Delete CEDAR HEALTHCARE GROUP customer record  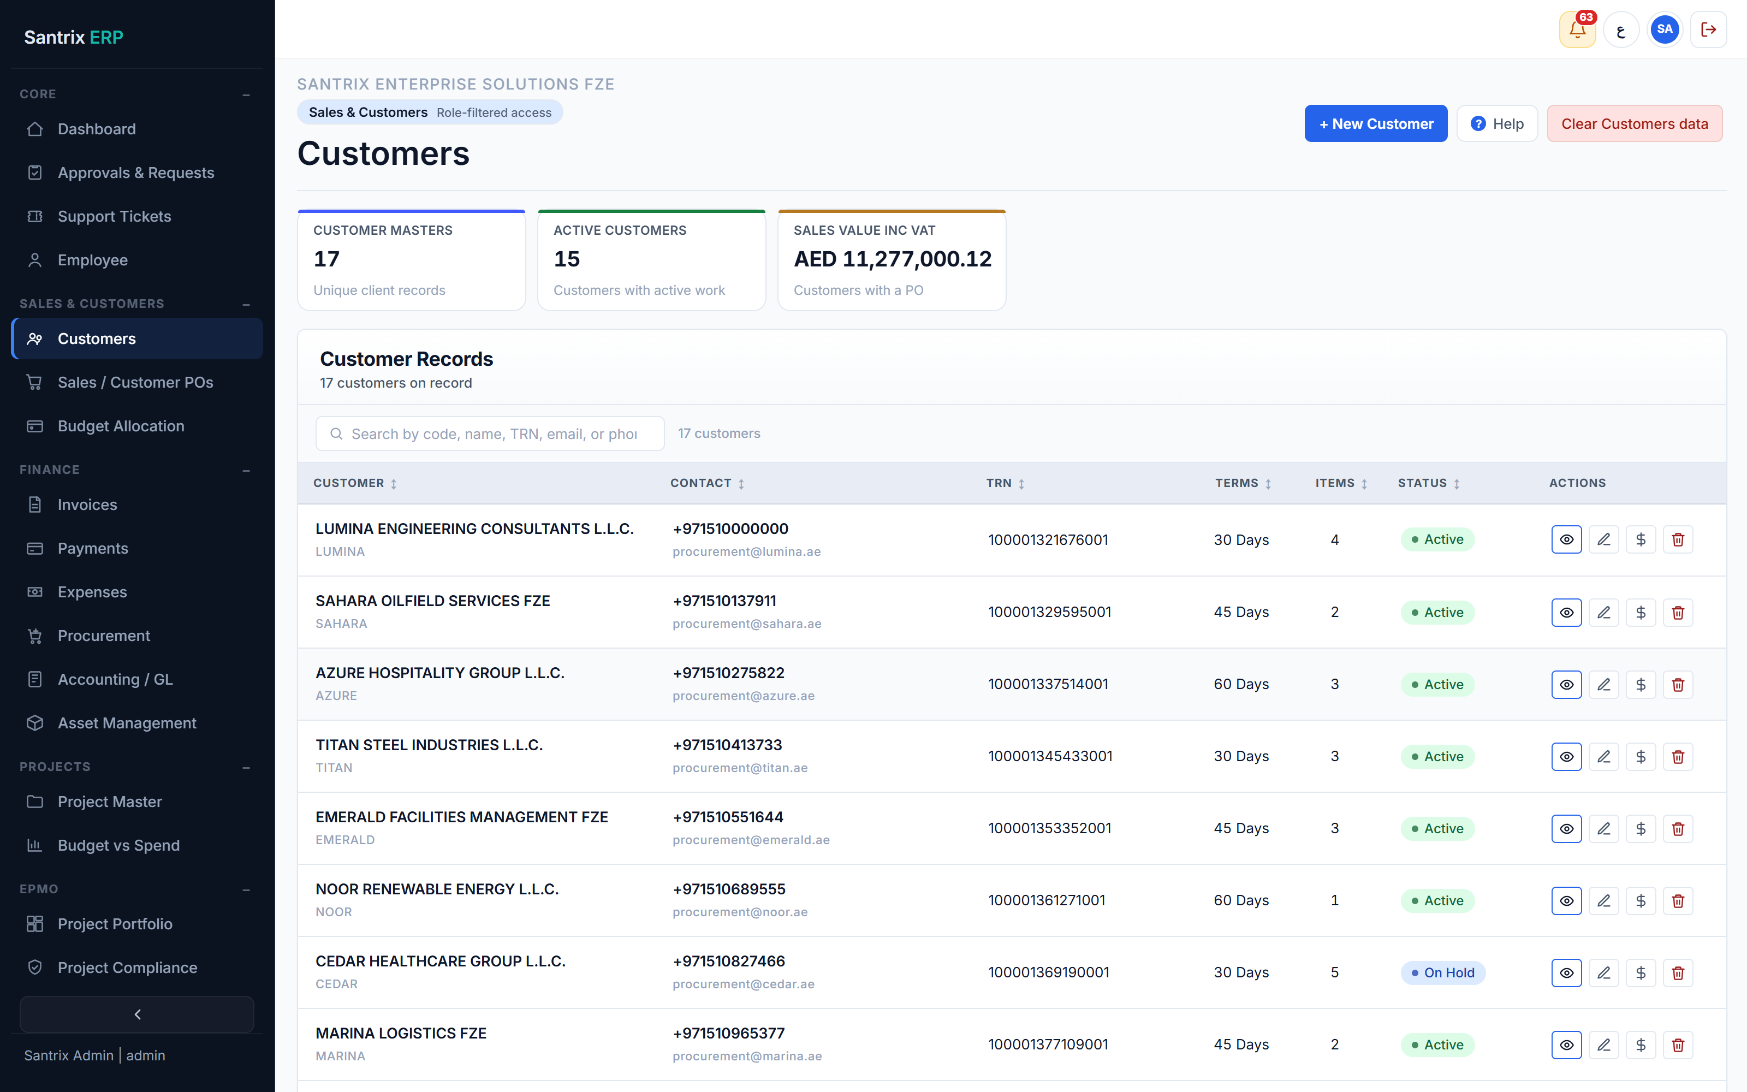[x=1678, y=973]
